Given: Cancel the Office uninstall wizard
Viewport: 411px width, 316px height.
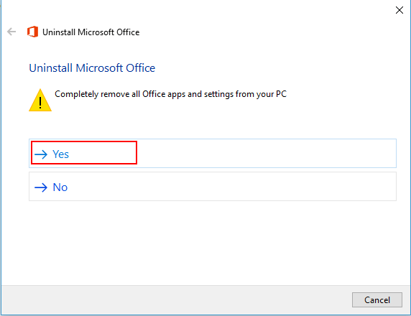Looking at the screenshot, I should coord(377,299).
